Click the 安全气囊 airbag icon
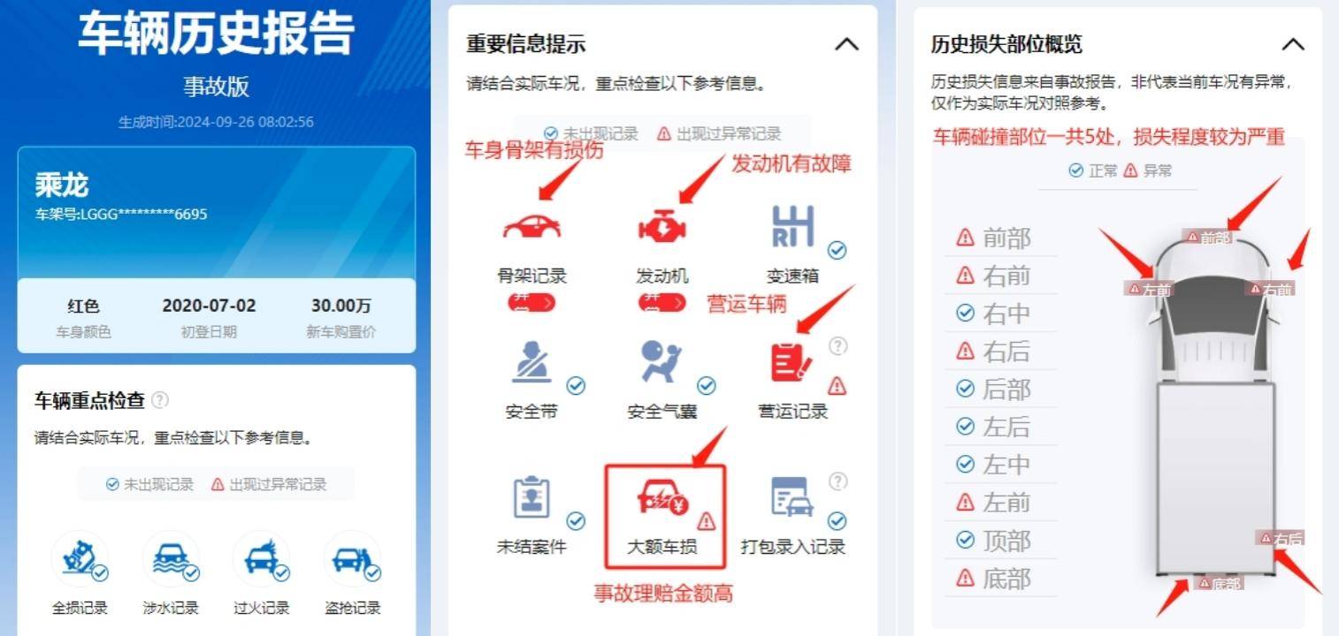The image size is (1339, 636). (662, 363)
